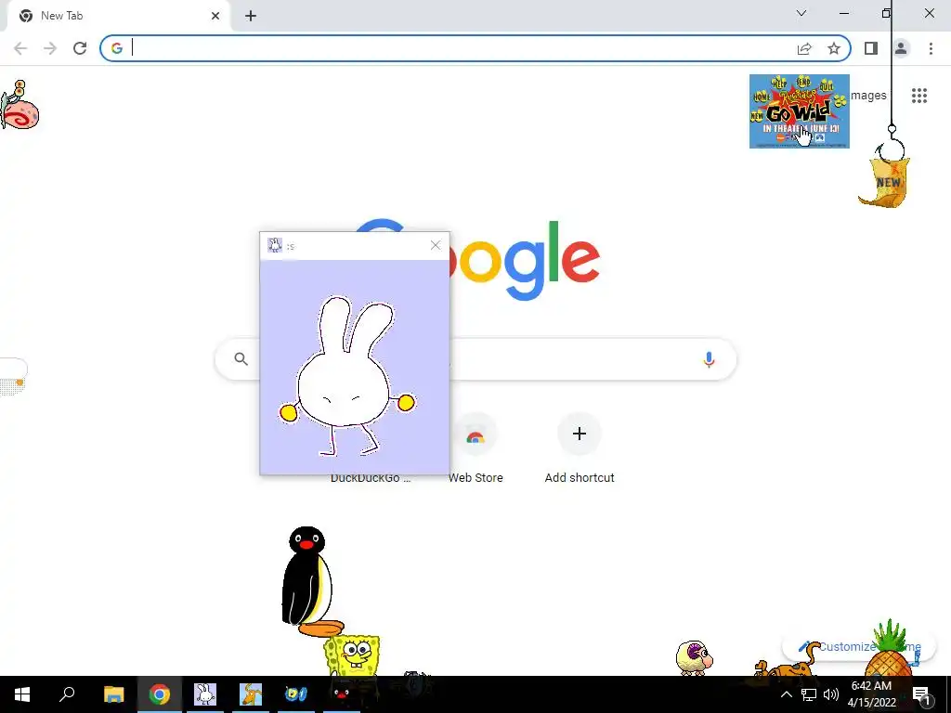
Task: Reload the page with the refresh icon
Action: [80, 48]
